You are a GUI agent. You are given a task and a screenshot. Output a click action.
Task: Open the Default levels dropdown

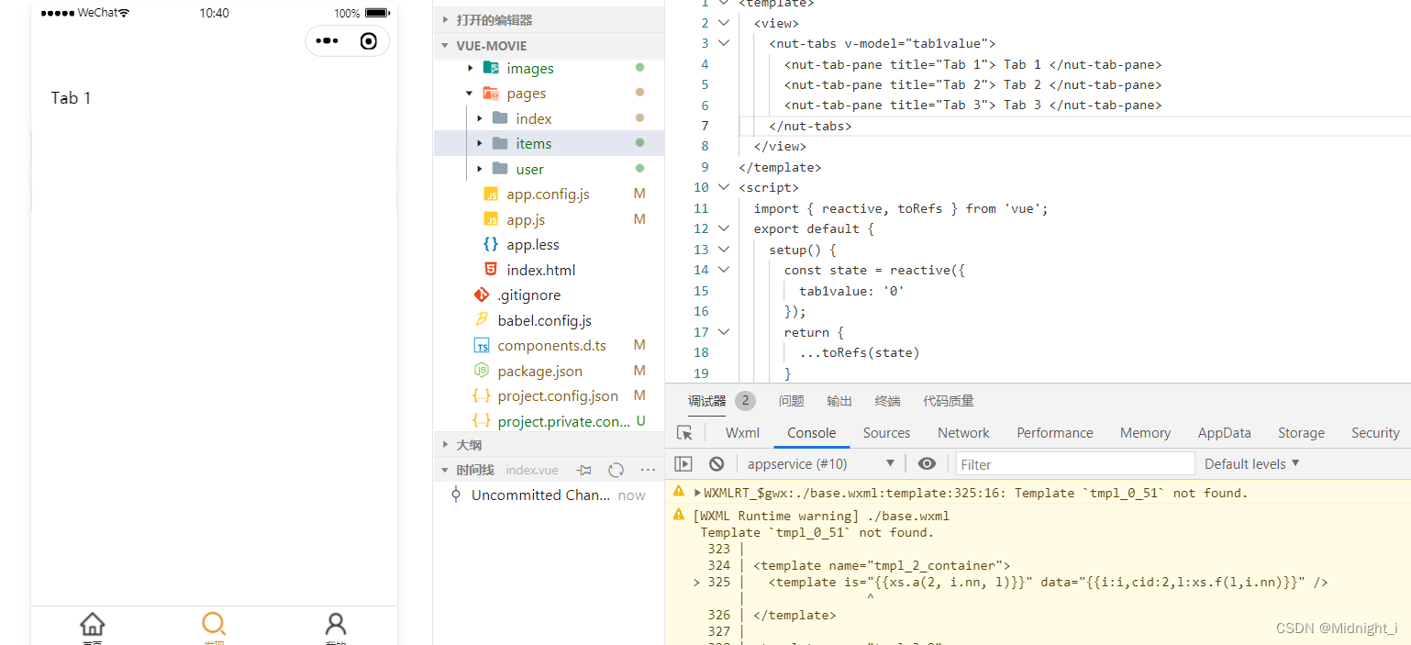pyautogui.click(x=1251, y=464)
